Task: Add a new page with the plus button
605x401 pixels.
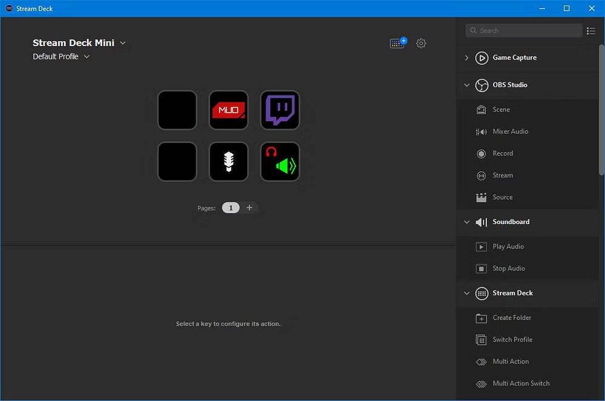Action: pos(249,207)
